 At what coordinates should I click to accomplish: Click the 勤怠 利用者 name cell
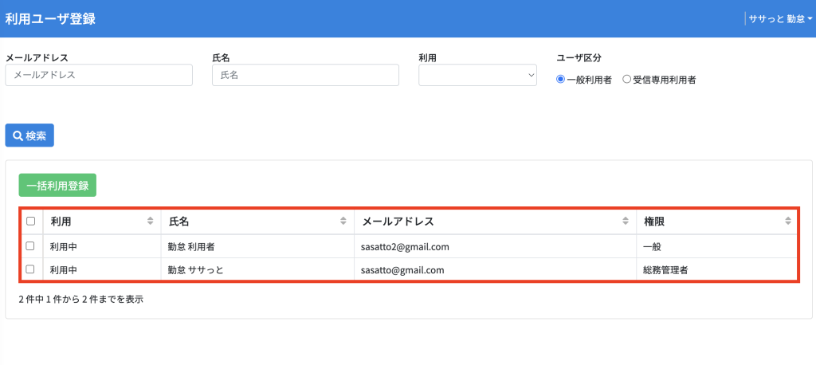(x=191, y=246)
